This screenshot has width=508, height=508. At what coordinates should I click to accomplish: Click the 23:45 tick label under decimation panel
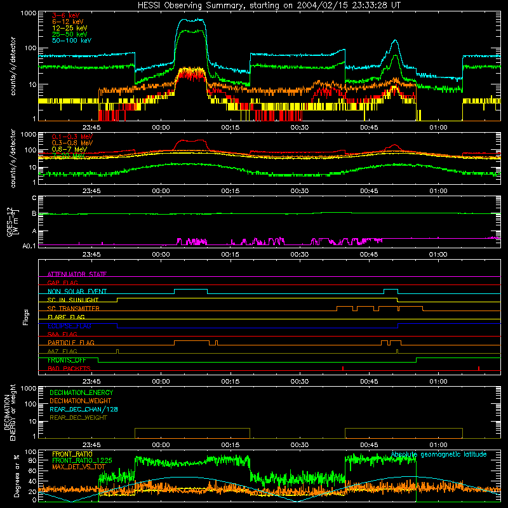pyautogui.click(x=91, y=445)
